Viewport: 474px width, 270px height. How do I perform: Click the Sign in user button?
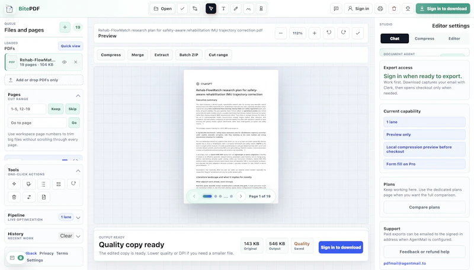click(358, 9)
